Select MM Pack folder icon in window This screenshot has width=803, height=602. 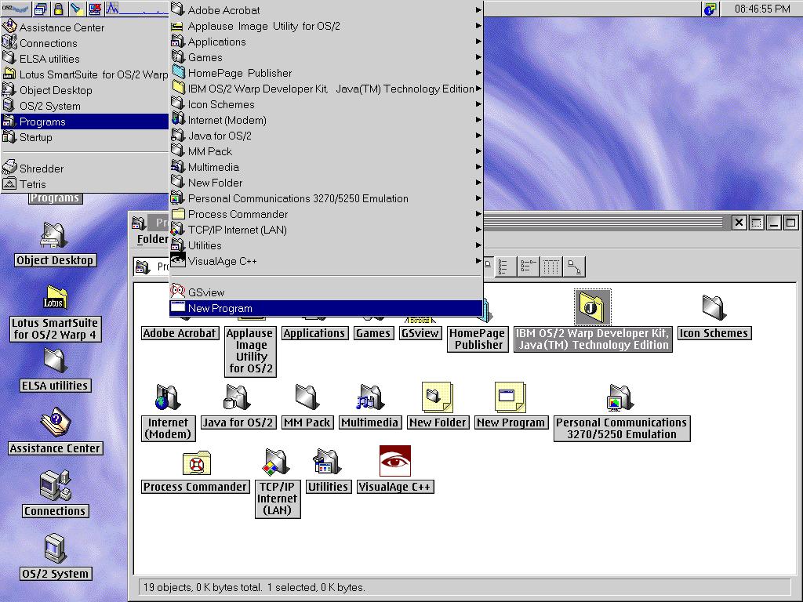point(307,397)
